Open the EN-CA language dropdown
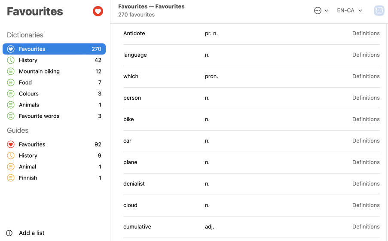 click(x=349, y=10)
